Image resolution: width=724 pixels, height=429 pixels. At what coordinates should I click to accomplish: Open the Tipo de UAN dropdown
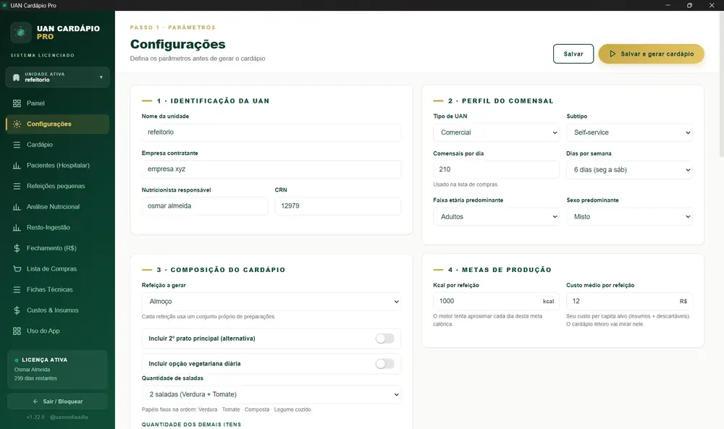[497, 132]
